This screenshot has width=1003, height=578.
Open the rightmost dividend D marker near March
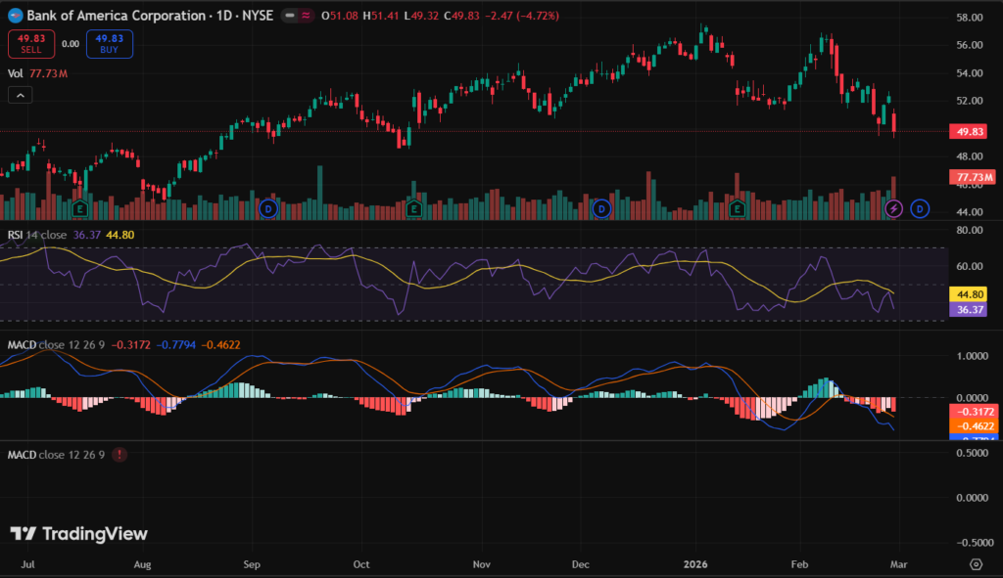[x=919, y=208]
